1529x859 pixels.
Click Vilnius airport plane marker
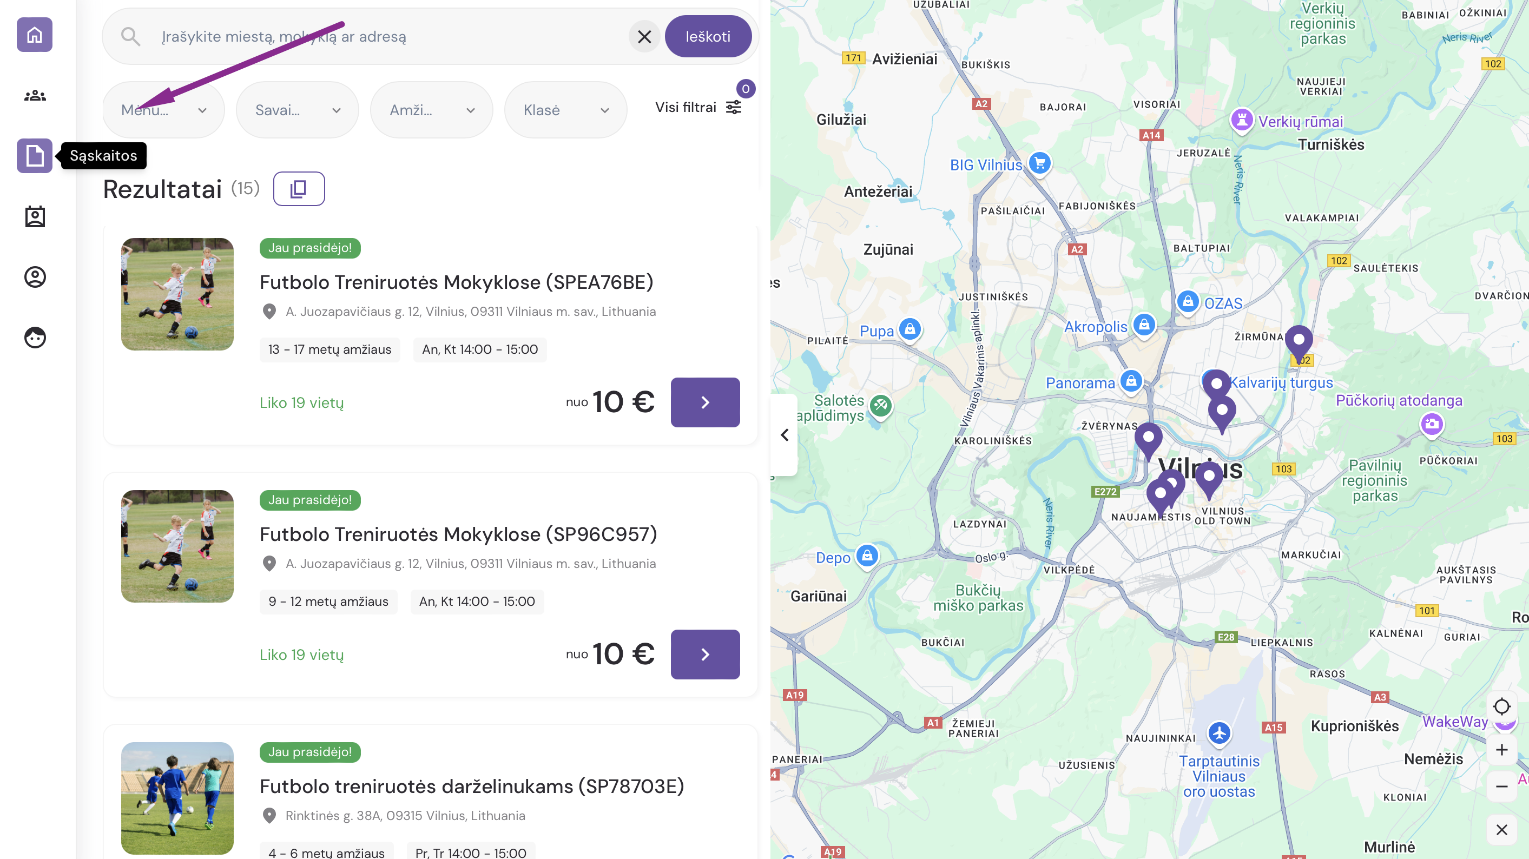[x=1219, y=734]
